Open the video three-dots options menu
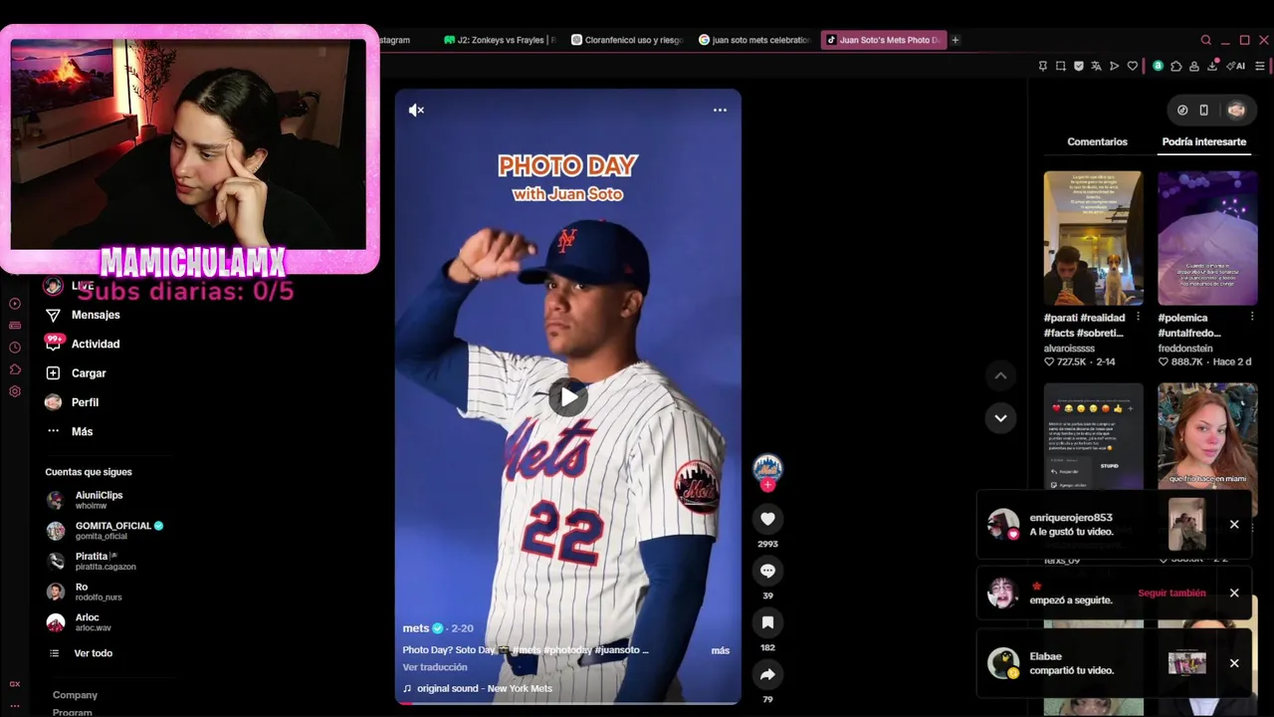1274x717 pixels. click(x=720, y=111)
